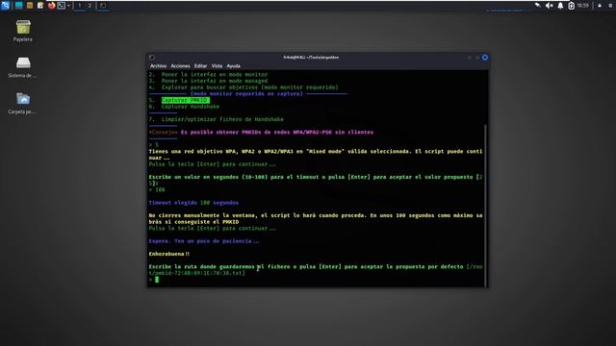Select the Papelera trash desktop icon
The height and width of the screenshot is (346, 616).
pyautogui.click(x=23, y=31)
